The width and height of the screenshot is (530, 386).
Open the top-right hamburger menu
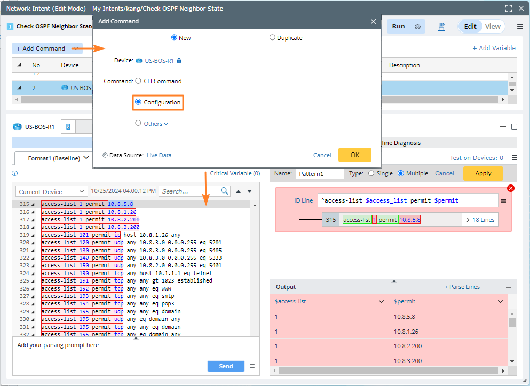click(x=520, y=26)
